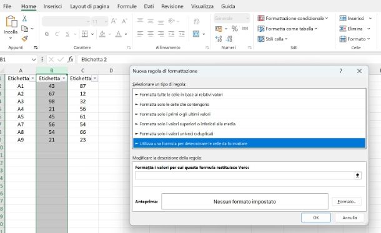Open the Carattere dialog launcher

coord(129,48)
